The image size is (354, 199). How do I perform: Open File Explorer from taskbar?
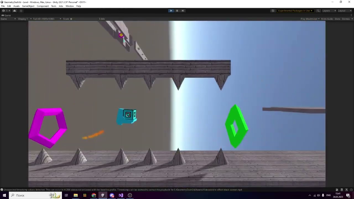coord(76,195)
